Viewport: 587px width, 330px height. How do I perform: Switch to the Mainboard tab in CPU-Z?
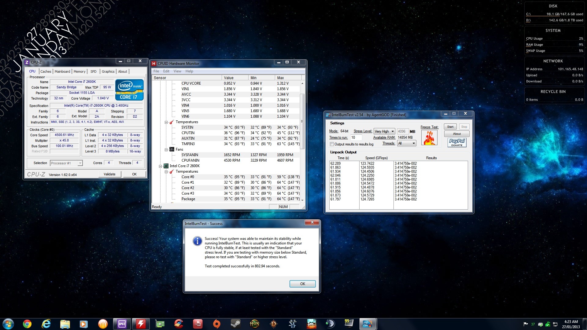pos(62,71)
